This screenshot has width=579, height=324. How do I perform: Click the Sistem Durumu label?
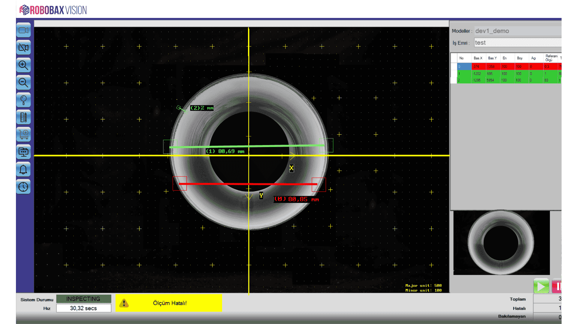[37, 299]
